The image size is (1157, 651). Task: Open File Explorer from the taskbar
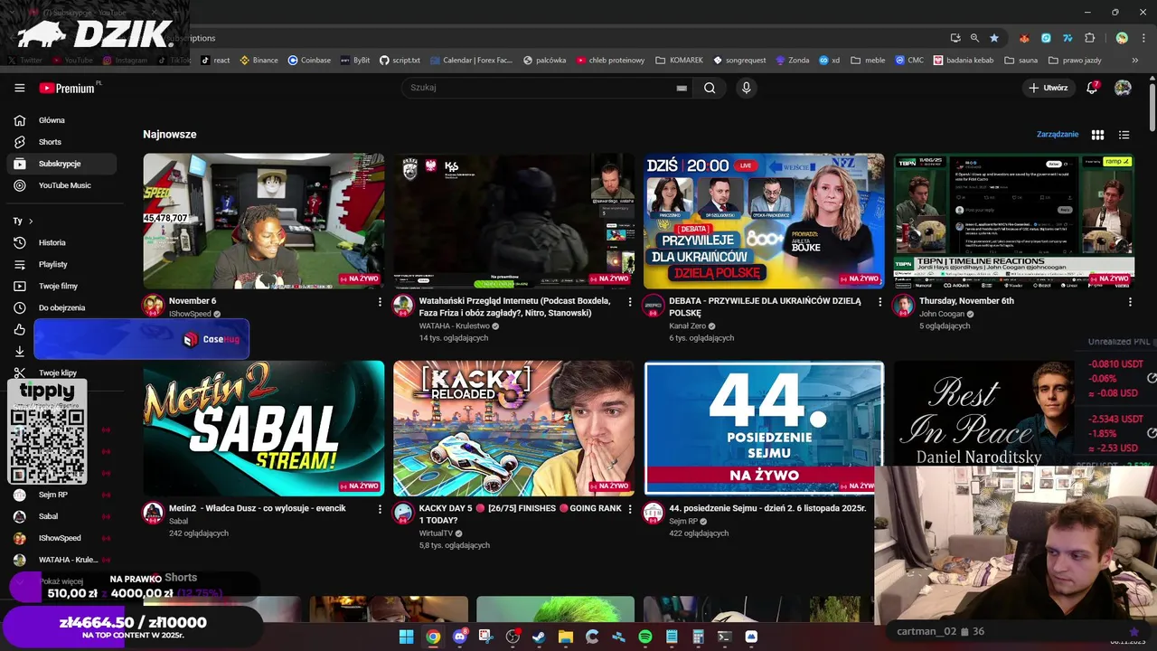[566, 637]
